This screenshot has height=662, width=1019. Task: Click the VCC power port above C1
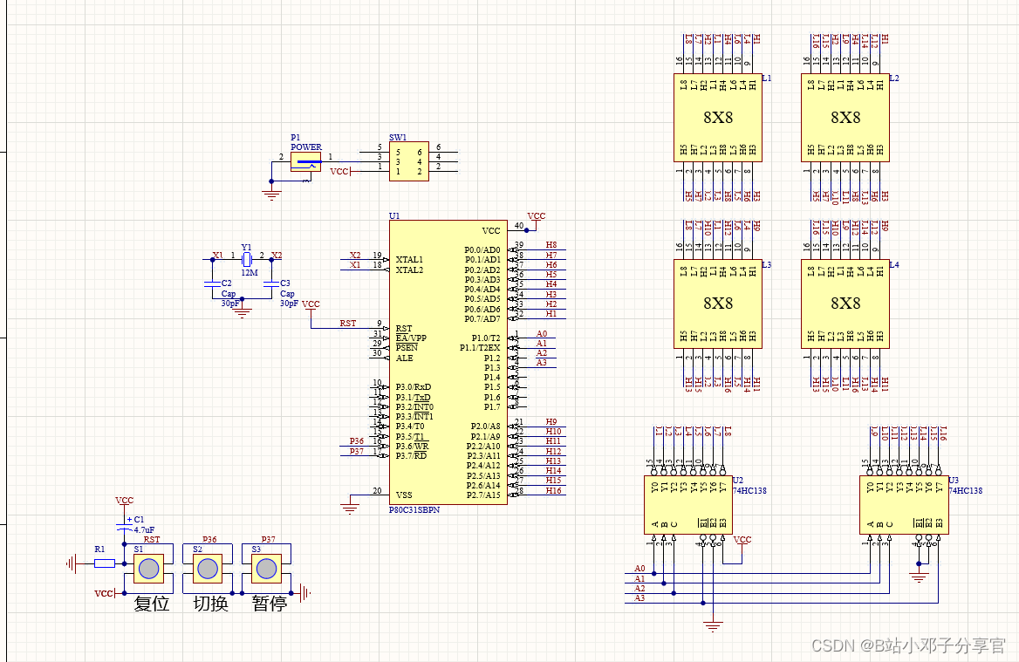tap(124, 503)
